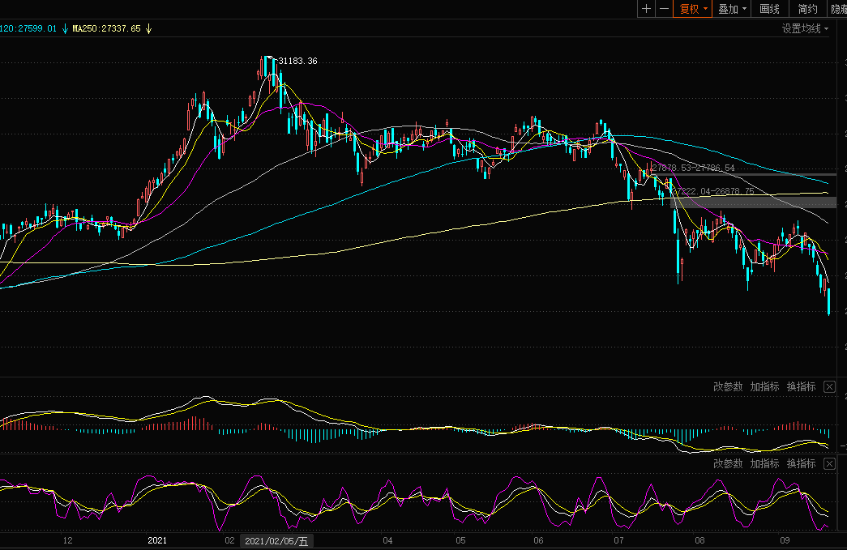Click the 02 month label on the time axis
This screenshot has height=550, width=847.
(x=229, y=540)
